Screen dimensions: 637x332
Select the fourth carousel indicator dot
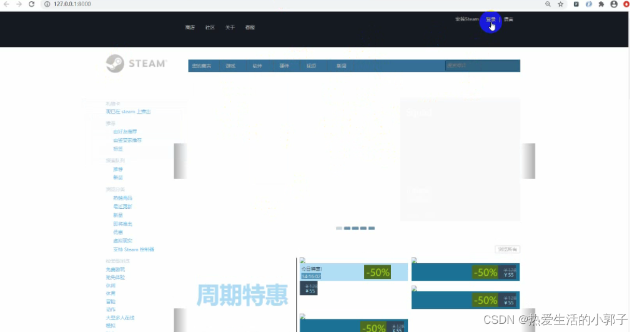click(x=363, y=228)
